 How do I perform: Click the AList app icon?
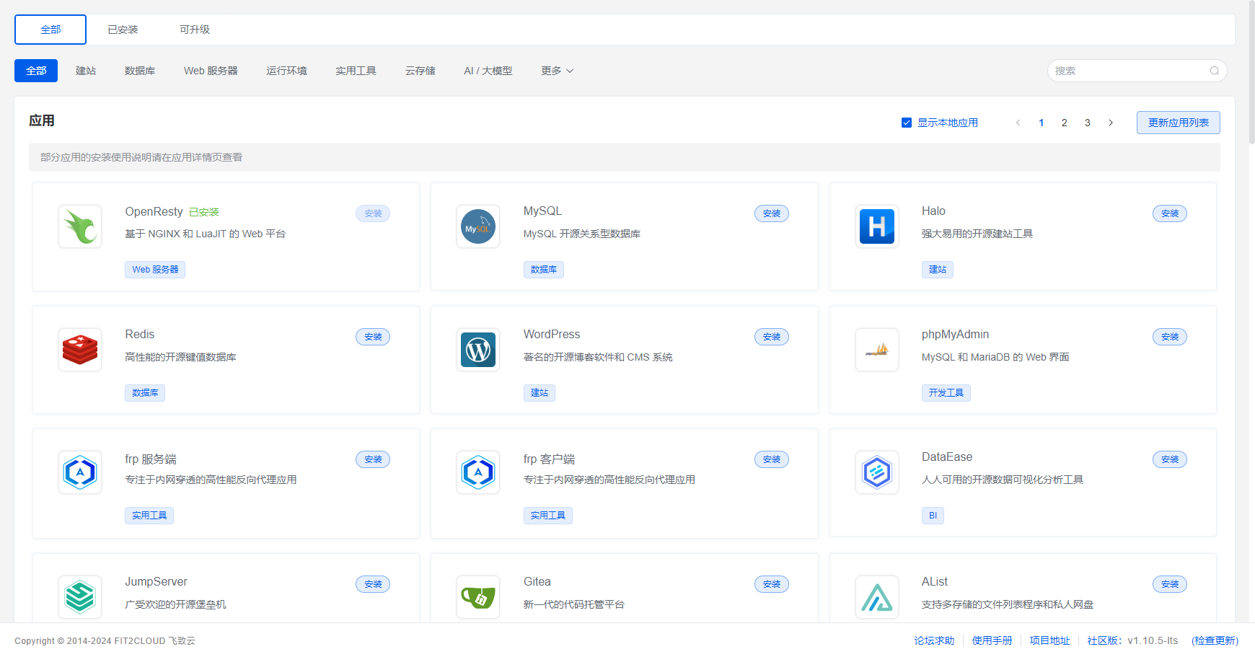pyautogui.click(x=877, y=597)
